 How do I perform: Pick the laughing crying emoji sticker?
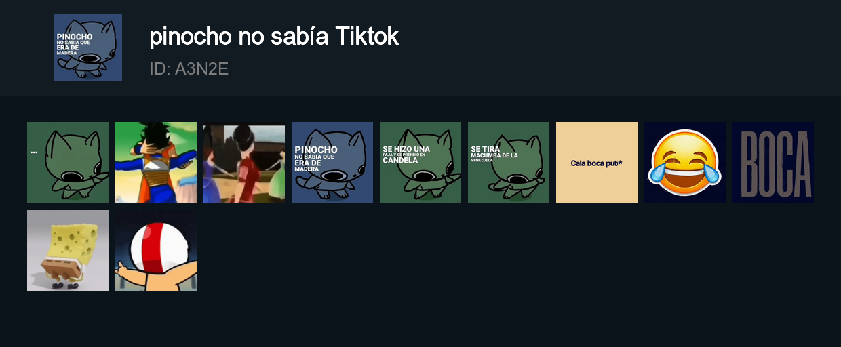pos(685,163)
